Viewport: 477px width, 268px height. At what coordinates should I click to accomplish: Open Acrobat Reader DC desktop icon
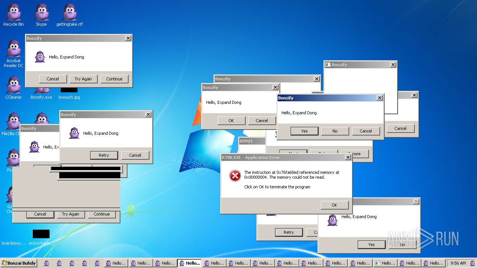tap(13, 54)
